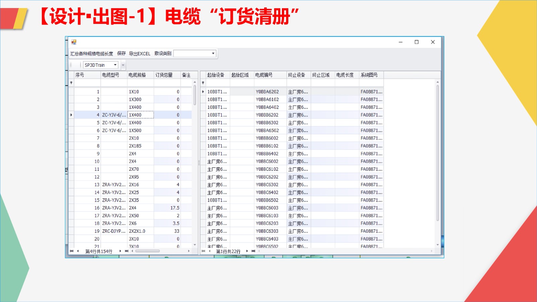Click 导出EXCEL in the toolbar
The height and width of the screenshot is (302, 537).
[140, 54]
